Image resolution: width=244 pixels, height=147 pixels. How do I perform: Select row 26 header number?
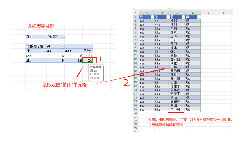tap(135, 113)
